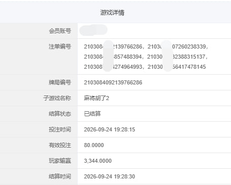Click the player win/loss value 3,344.0000

(x=97, y=161)
